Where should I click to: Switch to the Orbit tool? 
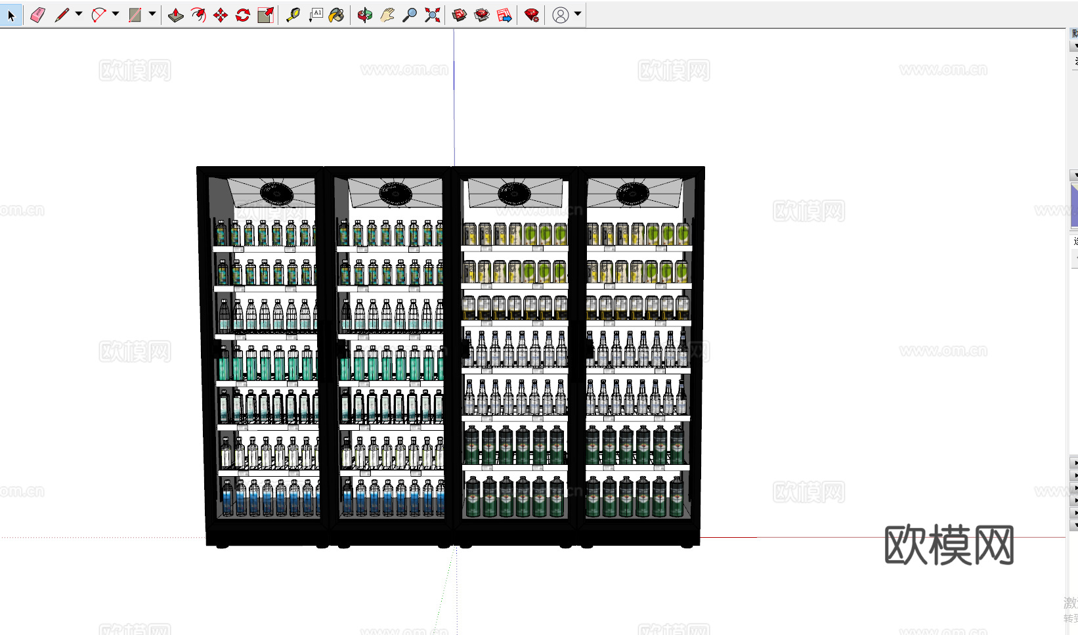[365, 15]
